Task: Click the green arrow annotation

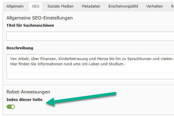Action: (x=81, y=99)
